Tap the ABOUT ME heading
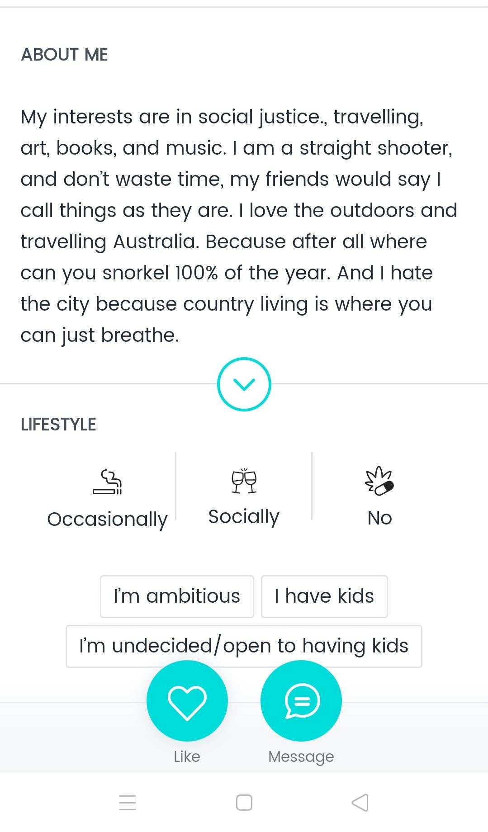Image resolution: width=488 pixels, height=832 pixels. 64,55
